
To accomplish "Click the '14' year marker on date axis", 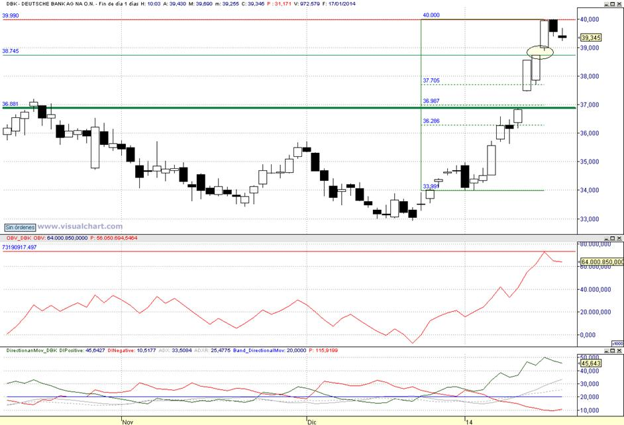I will point(469,422).
